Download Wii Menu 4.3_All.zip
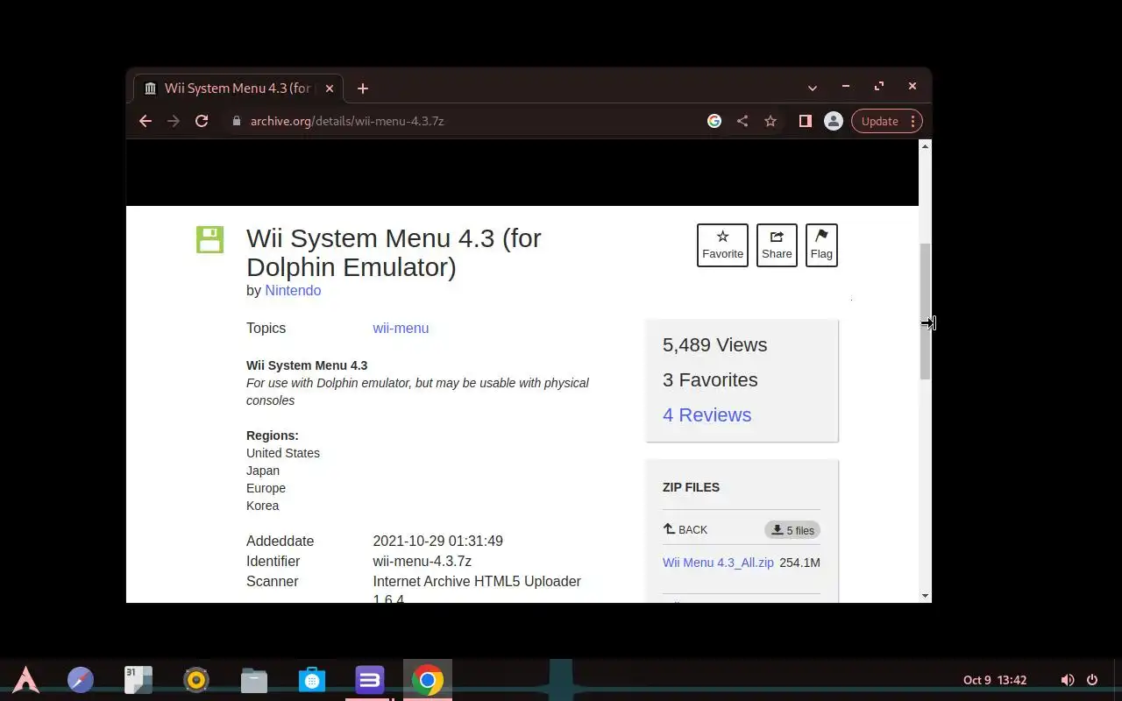Image resolution: width=1122 pixels, height=701 pixels. 718,563
